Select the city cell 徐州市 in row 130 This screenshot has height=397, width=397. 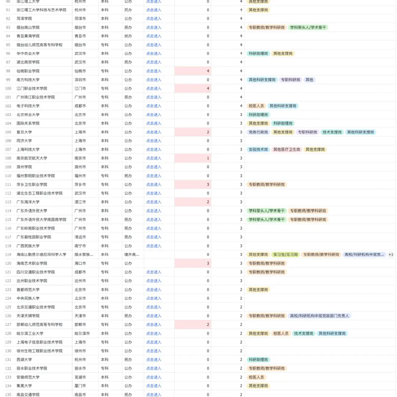pyautogui.click(x=85, y=351)
